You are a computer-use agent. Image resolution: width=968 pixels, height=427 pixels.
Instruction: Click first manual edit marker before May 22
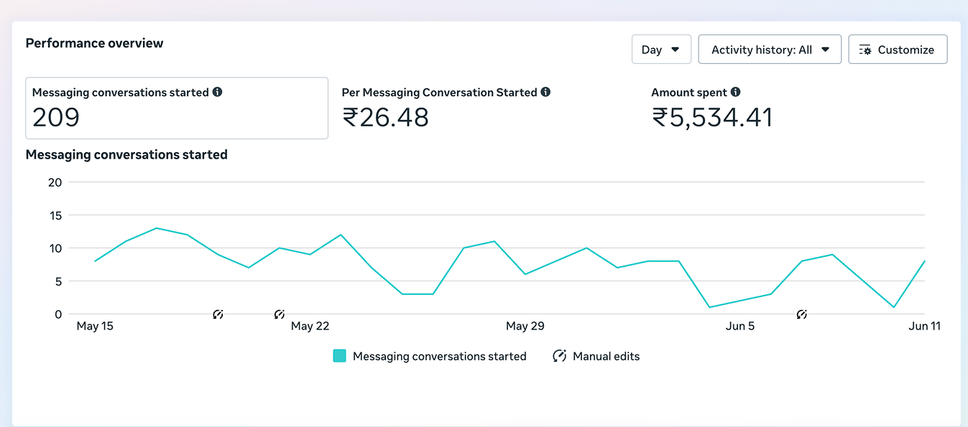218,314
